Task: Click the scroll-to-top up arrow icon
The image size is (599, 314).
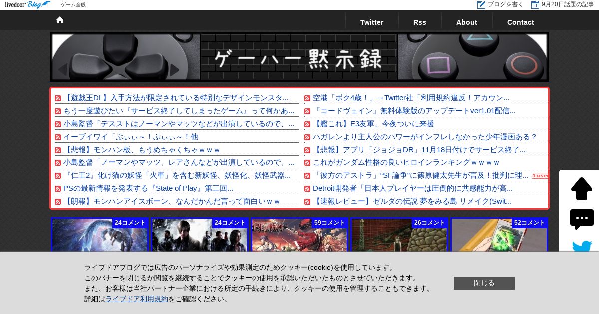Action: pyautogui.click(x=582, y=189)
